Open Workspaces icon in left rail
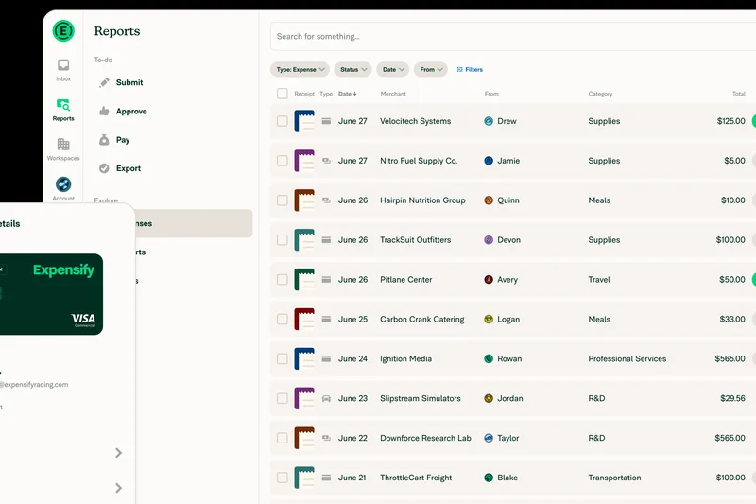This screenshot has height=504, width=756. [63, 146]
